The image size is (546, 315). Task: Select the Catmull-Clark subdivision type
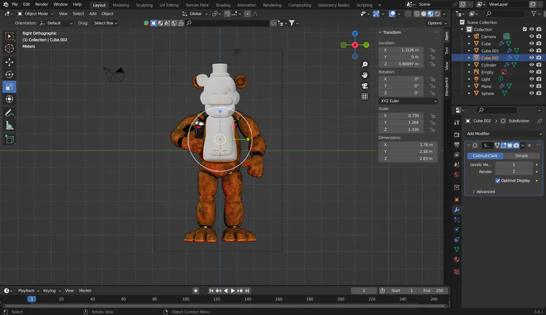(485, 156)
